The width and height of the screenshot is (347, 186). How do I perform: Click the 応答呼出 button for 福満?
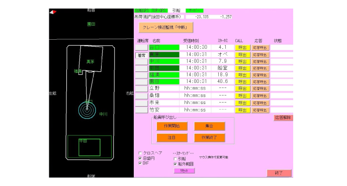pyautogui.click(x=261, y=75)
